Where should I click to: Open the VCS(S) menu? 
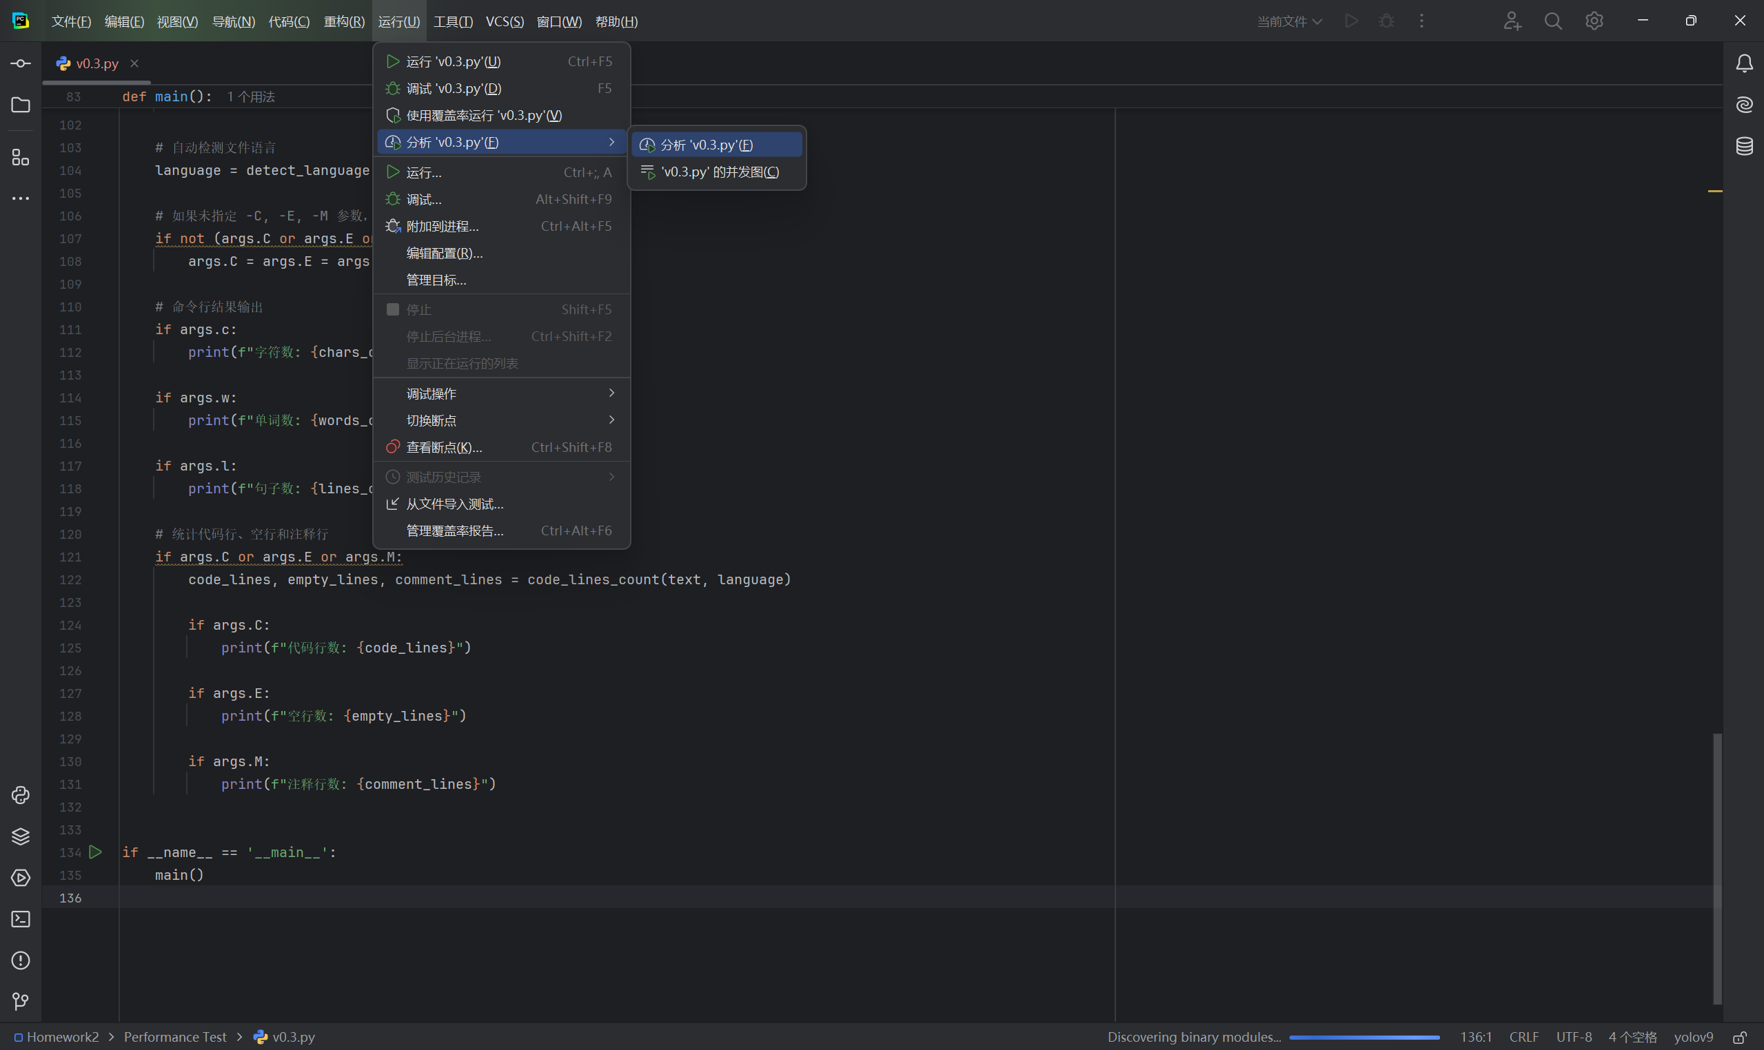505,21
